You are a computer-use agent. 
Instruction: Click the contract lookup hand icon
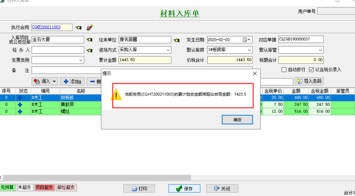(x=79, y=28)
